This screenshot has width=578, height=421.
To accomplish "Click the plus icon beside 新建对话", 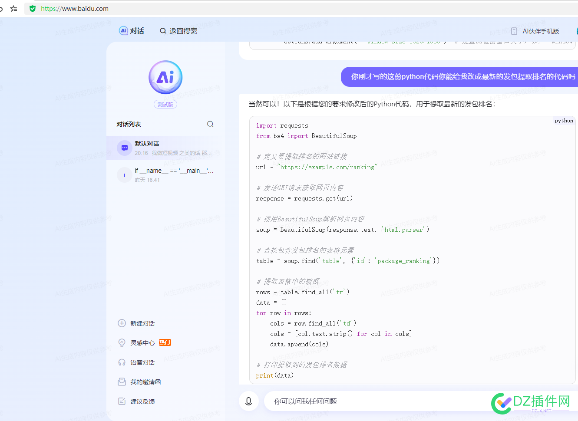I will (x=122, y=323).
